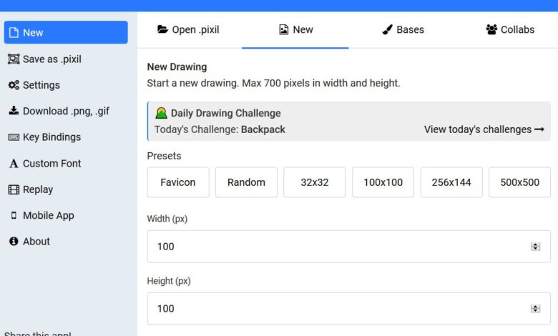The height and width of the screenshot is (336, 558).
Task: Click the About info icon
Action: coord(14,242)
